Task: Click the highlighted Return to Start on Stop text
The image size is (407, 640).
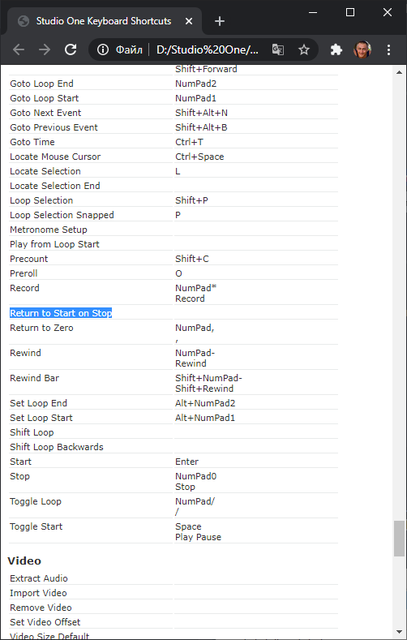Action: pos(61,313)
